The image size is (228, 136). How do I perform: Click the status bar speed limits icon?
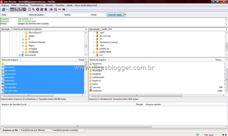coord(197,135)
